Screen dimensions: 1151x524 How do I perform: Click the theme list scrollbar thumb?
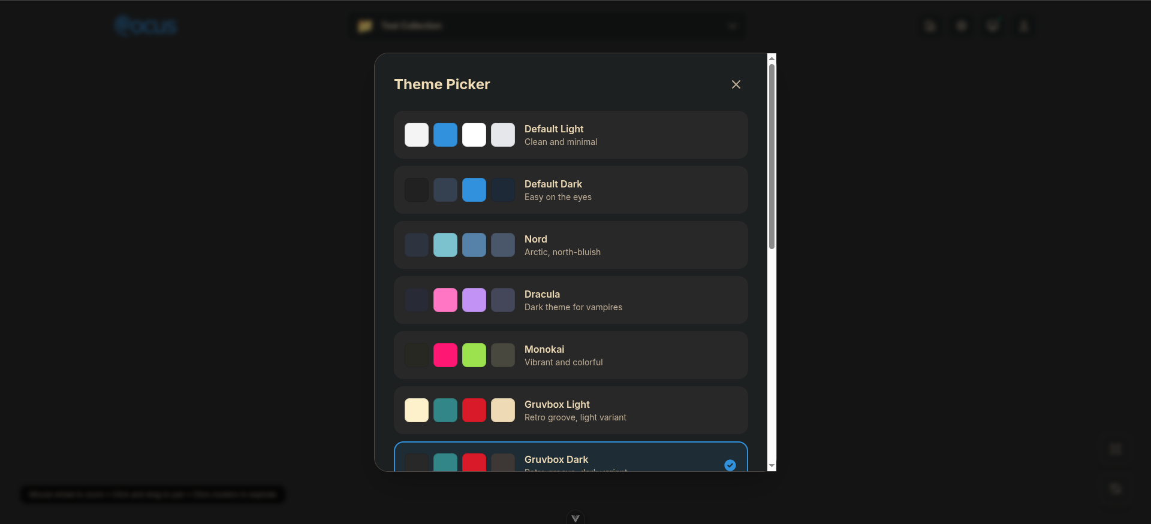(x=772, y=156)
